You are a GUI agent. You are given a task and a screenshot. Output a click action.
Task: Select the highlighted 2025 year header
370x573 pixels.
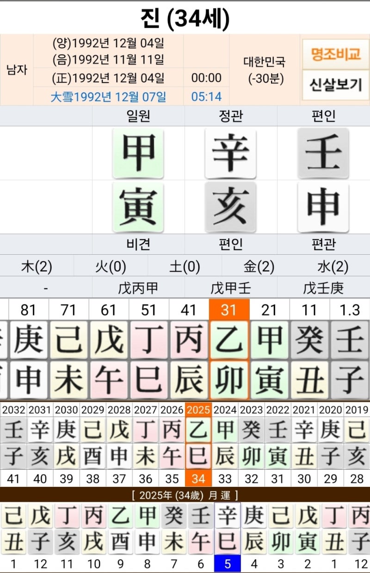click(198, 409)
